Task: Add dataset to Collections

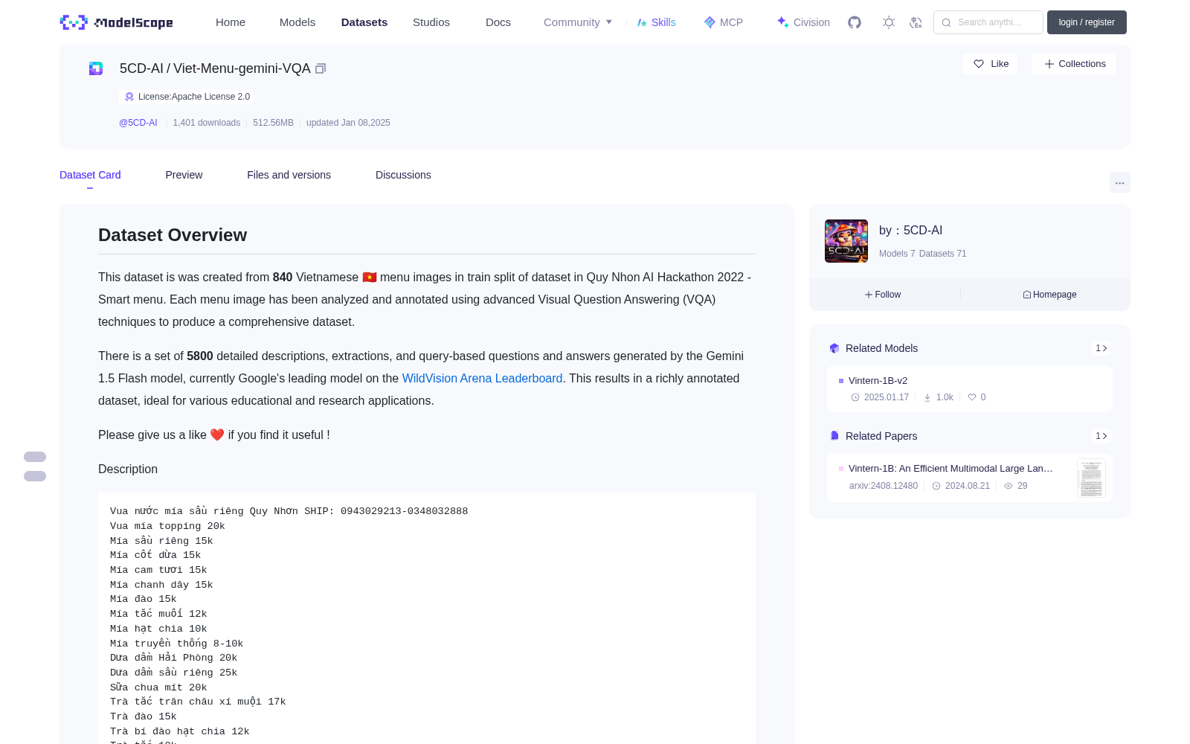Action: 1074,64
